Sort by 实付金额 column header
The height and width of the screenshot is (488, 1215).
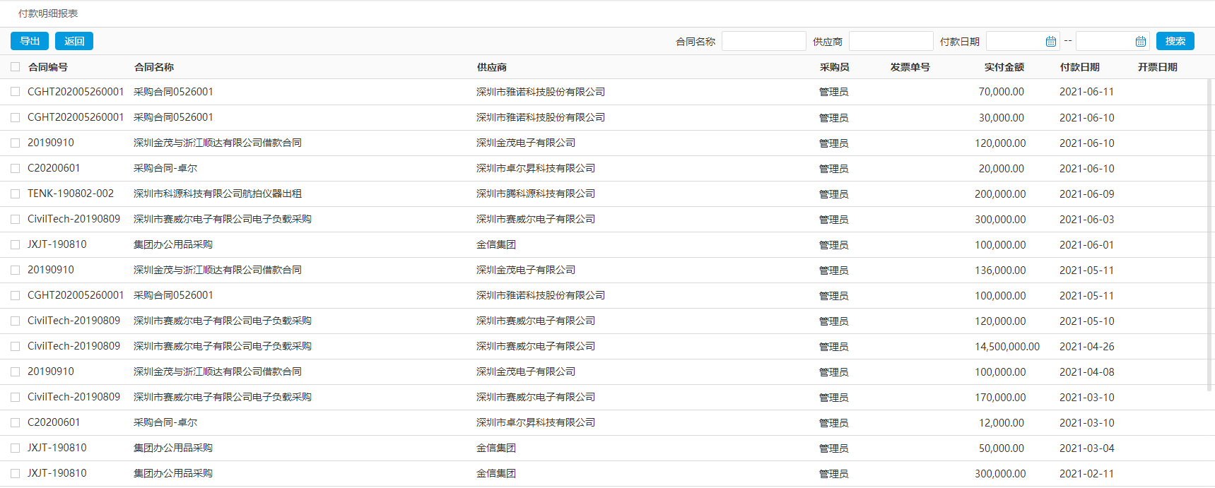click(1004, 67)
